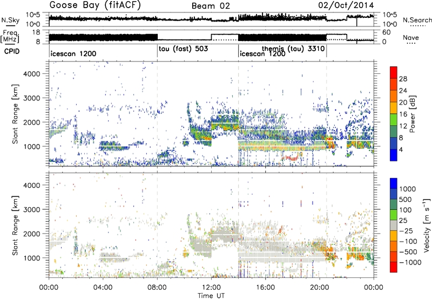Click the N.Sky noise trace plot
Viewport: 432px width, 299px height.
tap(211, 19)
